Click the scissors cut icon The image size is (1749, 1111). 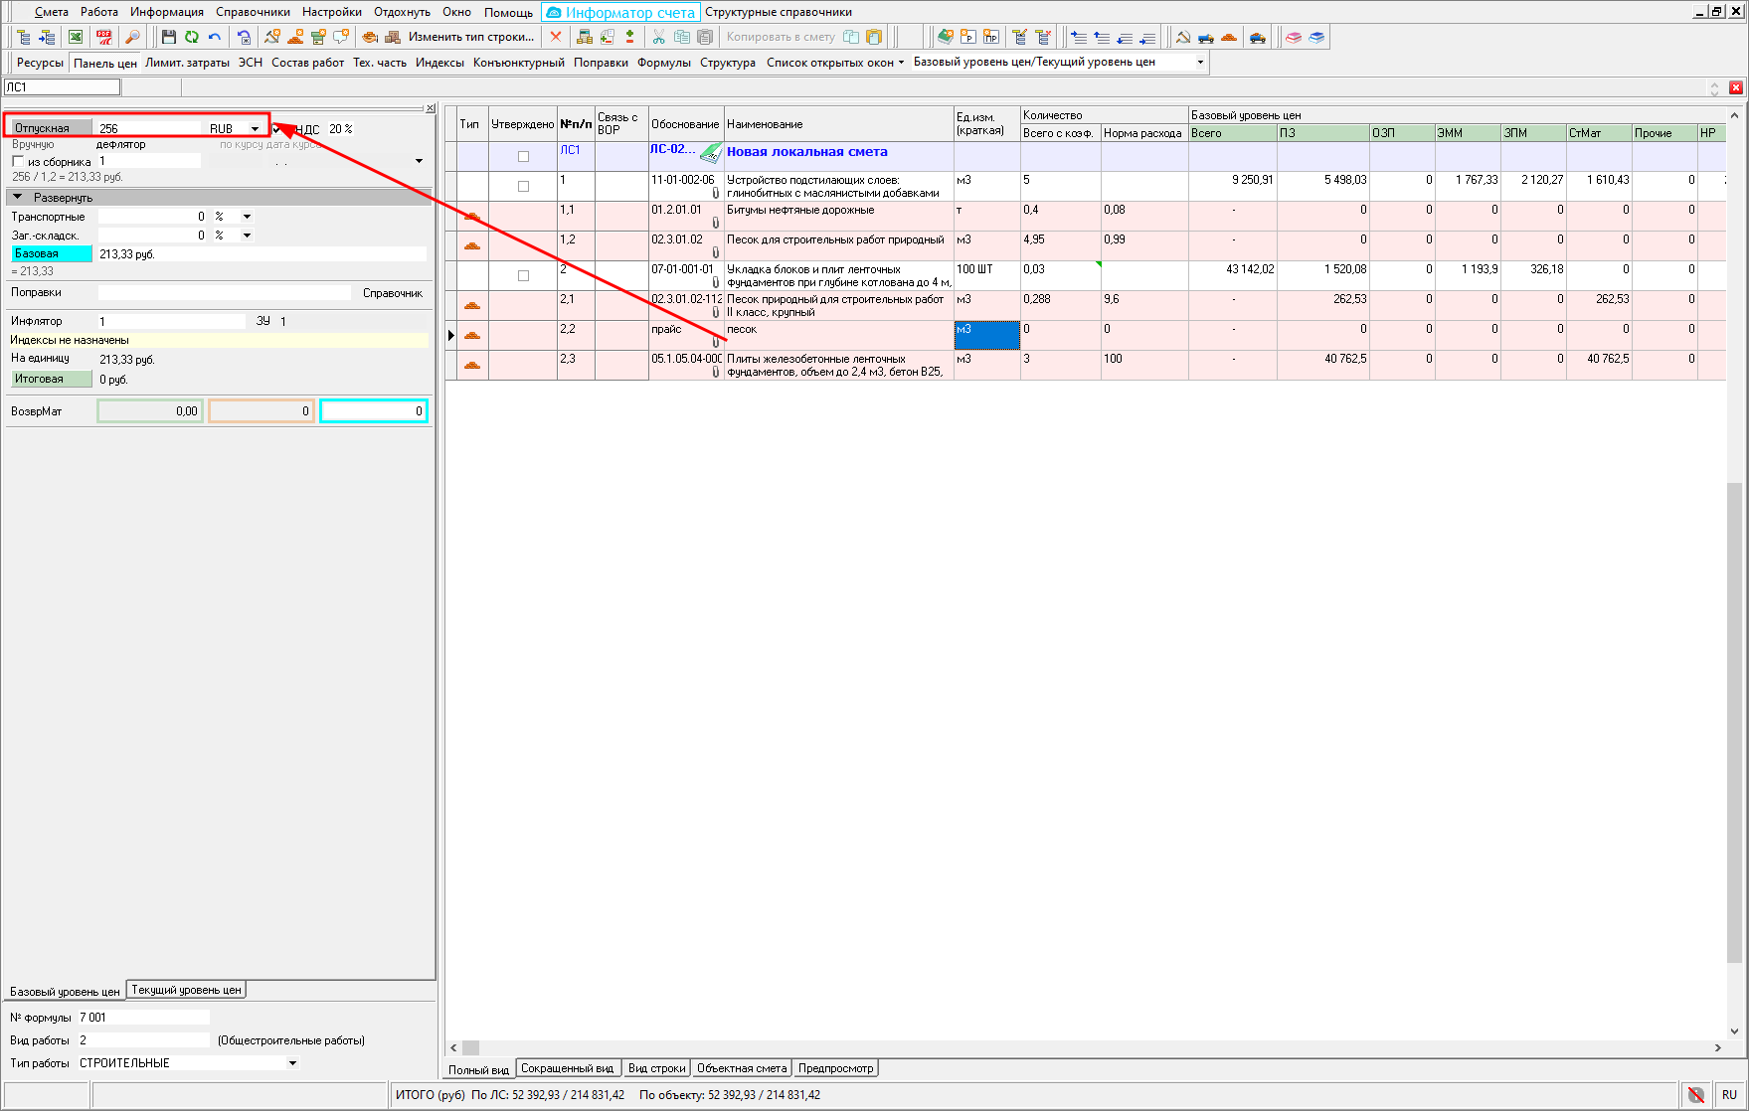(x=658, y=38)
